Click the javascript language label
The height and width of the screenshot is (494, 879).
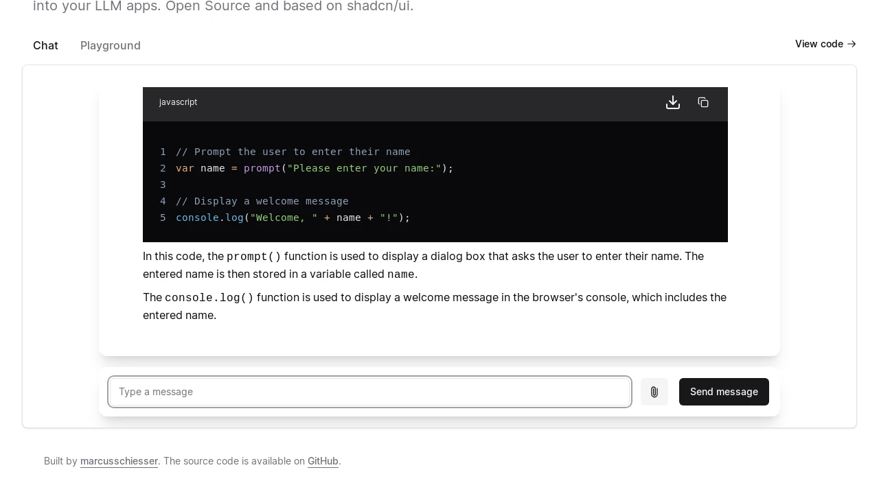tap(178, 102)
